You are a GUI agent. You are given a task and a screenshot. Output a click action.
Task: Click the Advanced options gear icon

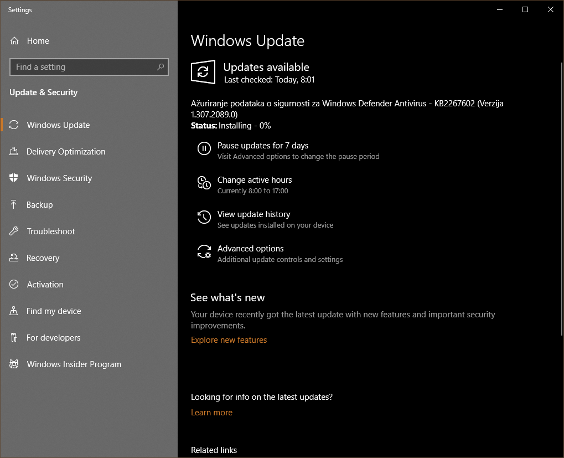204,251
